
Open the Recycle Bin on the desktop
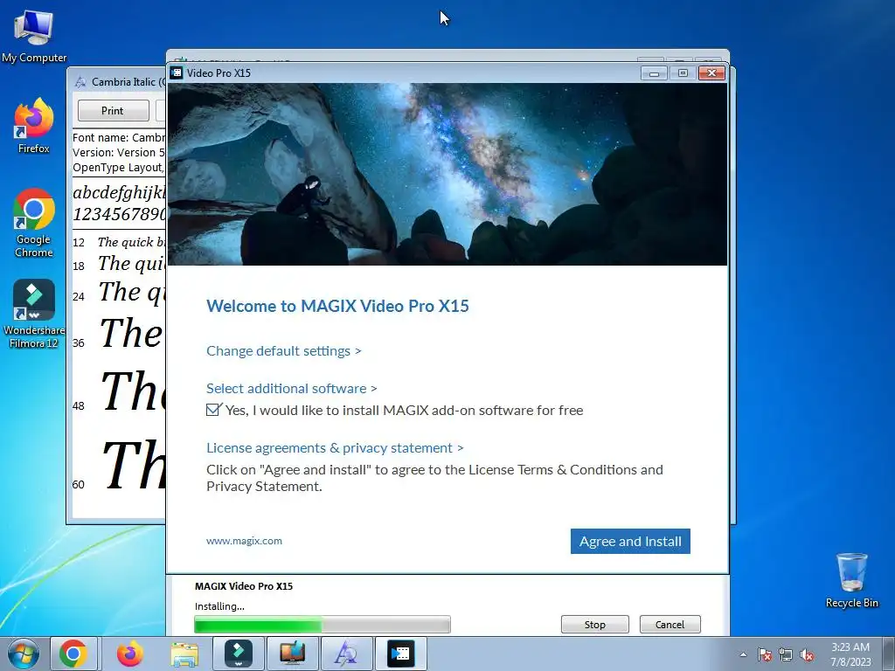(x=851, y=580)
